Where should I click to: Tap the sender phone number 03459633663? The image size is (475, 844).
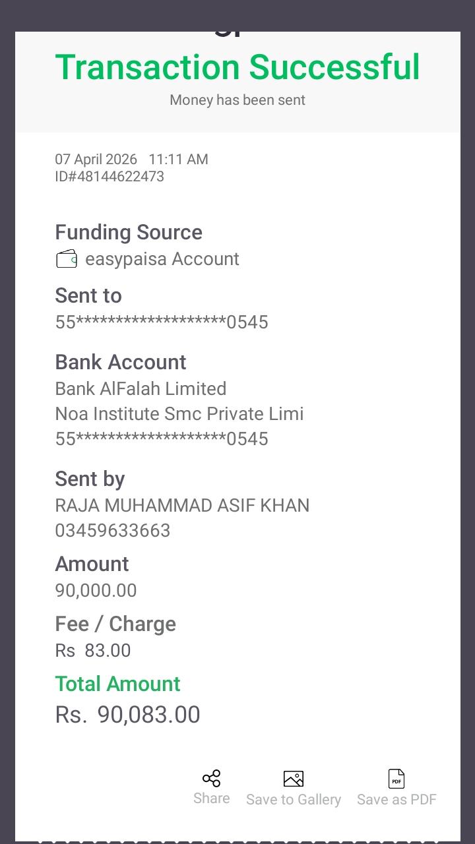pos(113,531)
